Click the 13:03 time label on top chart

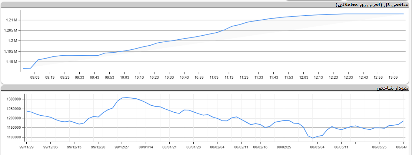pyautogui.click(x=393, y=77)
